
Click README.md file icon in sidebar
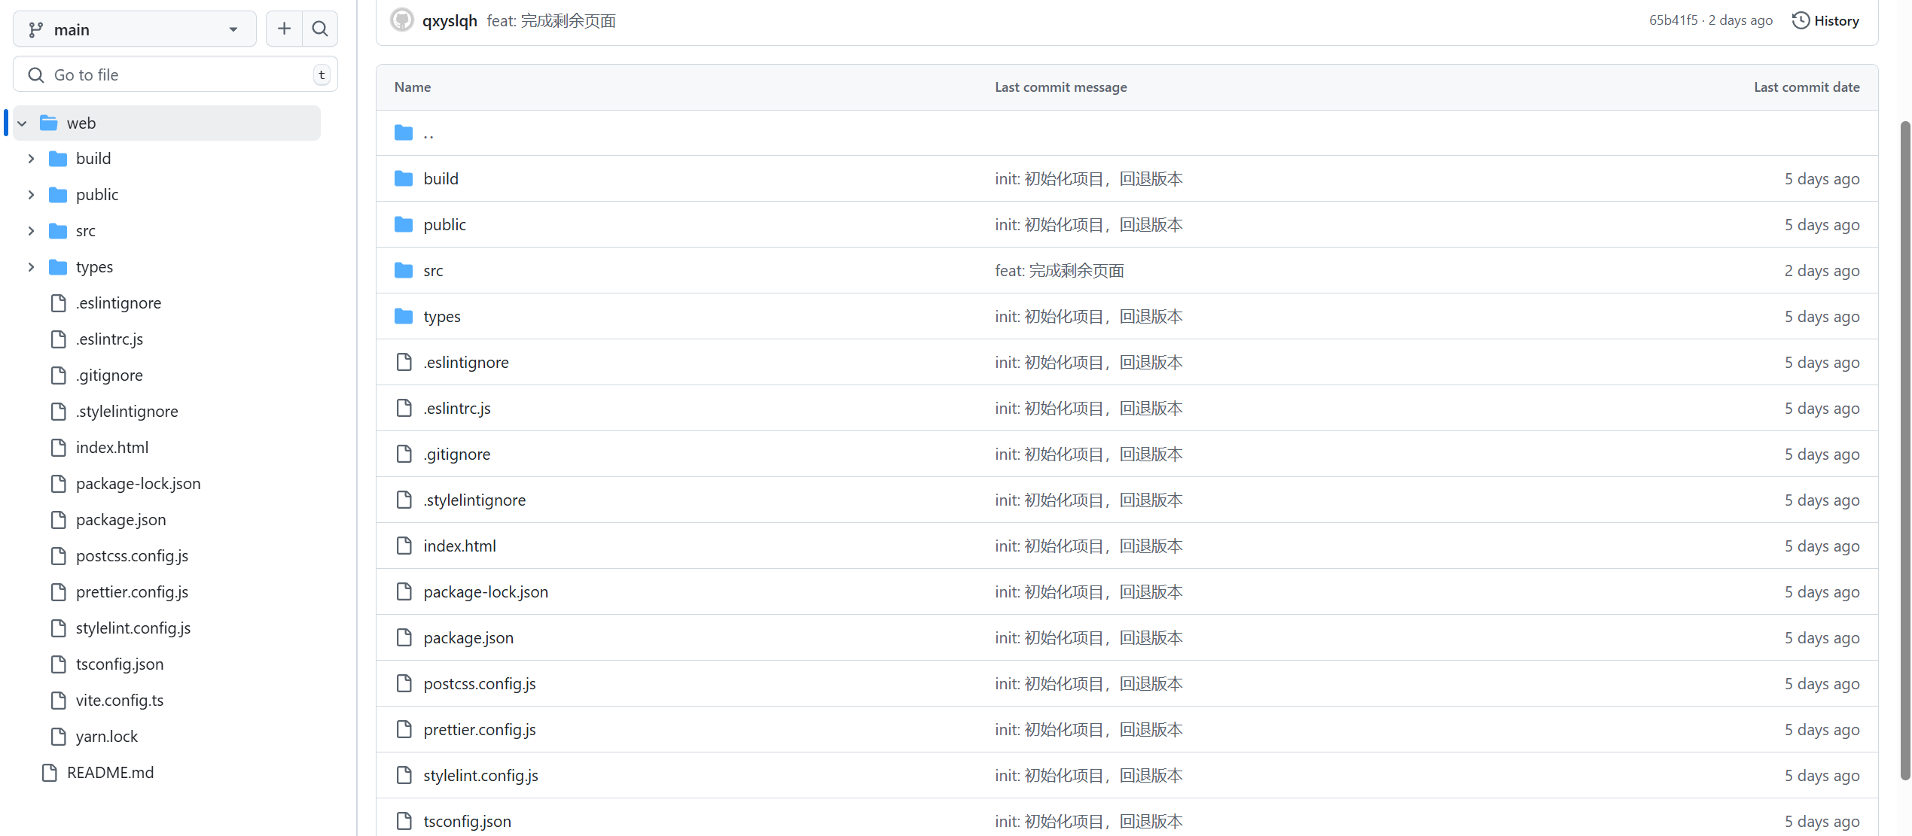pyautogui.click(x=50, y=773)
